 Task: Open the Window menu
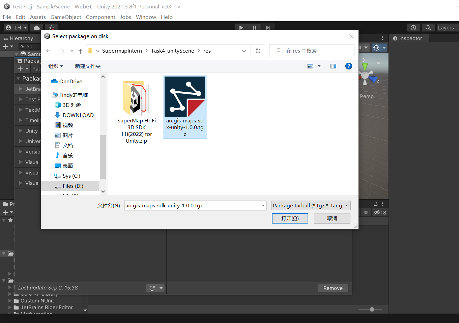[146, 17]
